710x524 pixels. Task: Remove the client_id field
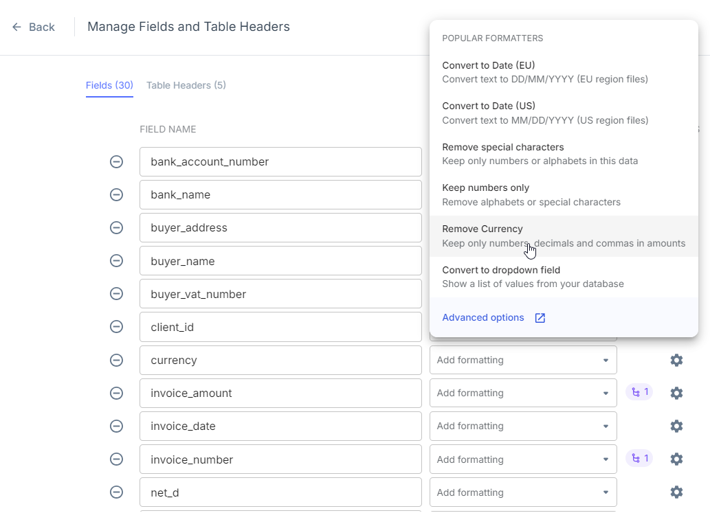(x=116, y=326)
